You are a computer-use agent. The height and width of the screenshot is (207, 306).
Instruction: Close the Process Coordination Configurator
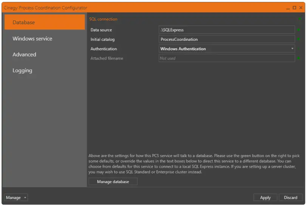301,8
